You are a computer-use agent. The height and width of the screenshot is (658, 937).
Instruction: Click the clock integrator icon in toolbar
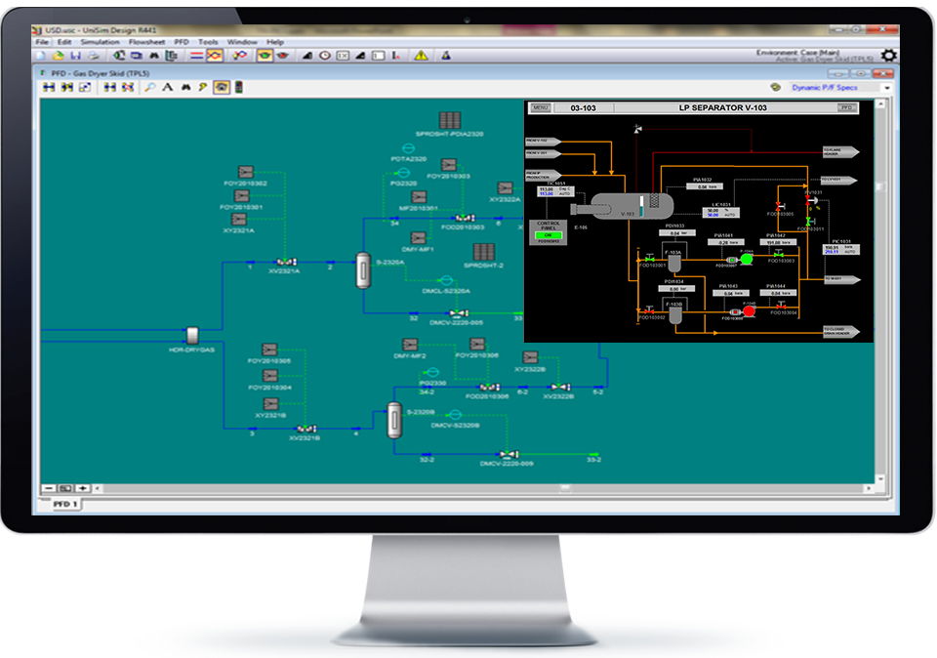click(x=325, y=56)
